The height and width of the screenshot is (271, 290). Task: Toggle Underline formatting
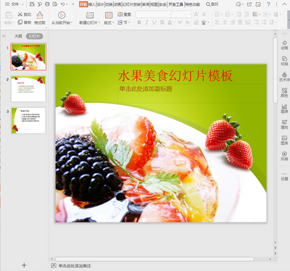tap(154, 22)
